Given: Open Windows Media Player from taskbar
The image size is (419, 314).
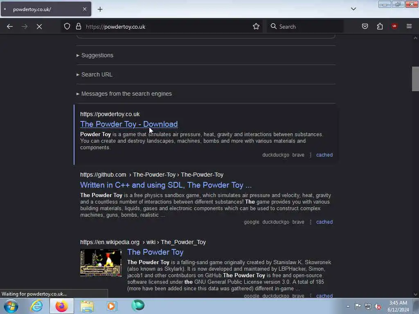Looking at the screenshot, I should pos(112,306).
